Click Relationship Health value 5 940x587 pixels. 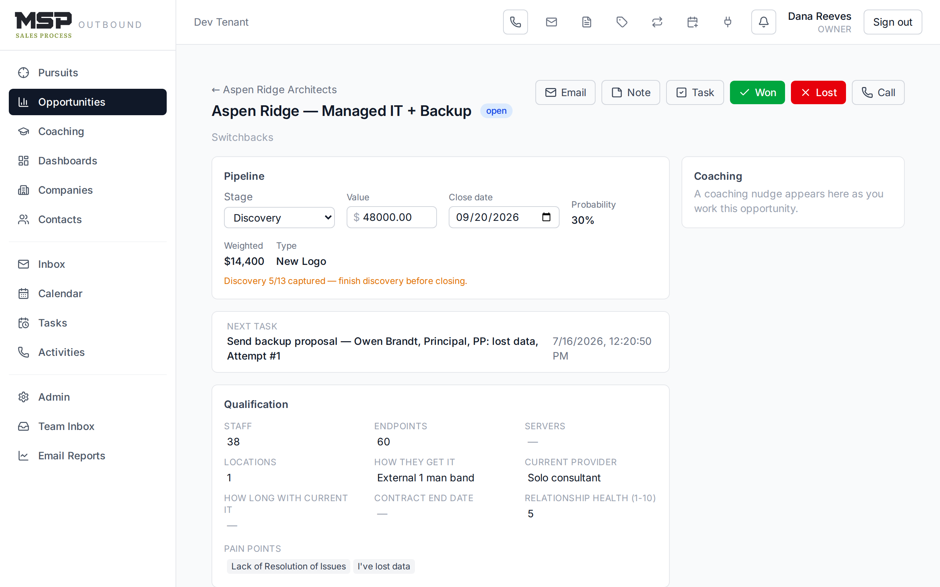(x=531, y=514)
